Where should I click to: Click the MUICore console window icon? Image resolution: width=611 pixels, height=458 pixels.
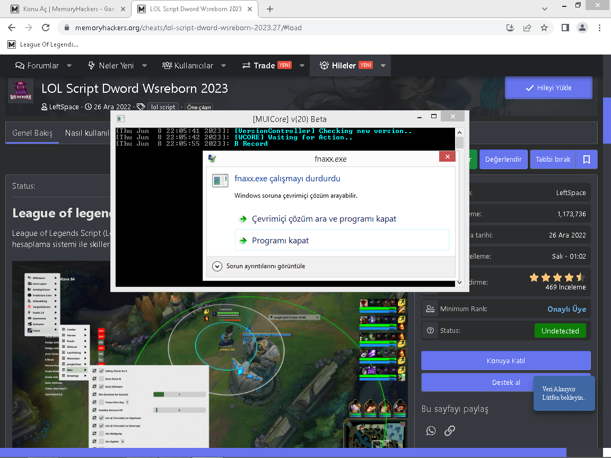121,118
